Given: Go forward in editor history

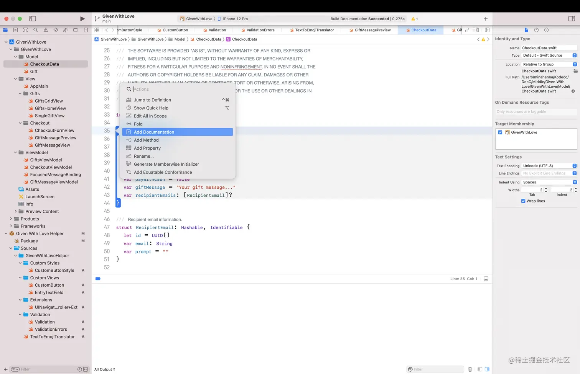Looking at the screenshot, I should tap(113, 30).
